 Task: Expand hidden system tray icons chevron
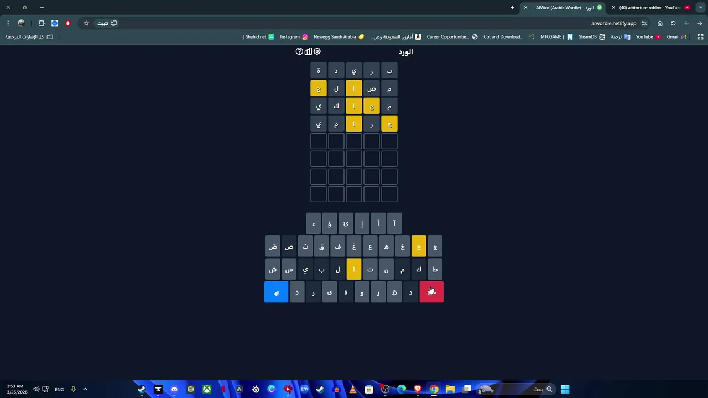85,389
